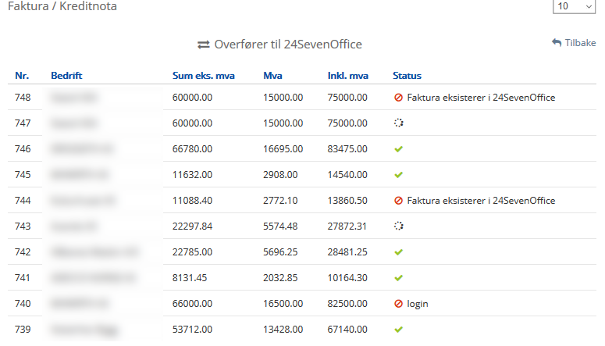Open the page size dropdown showing 10
Screen dimensions: 605x346
(x=574, y=6)
